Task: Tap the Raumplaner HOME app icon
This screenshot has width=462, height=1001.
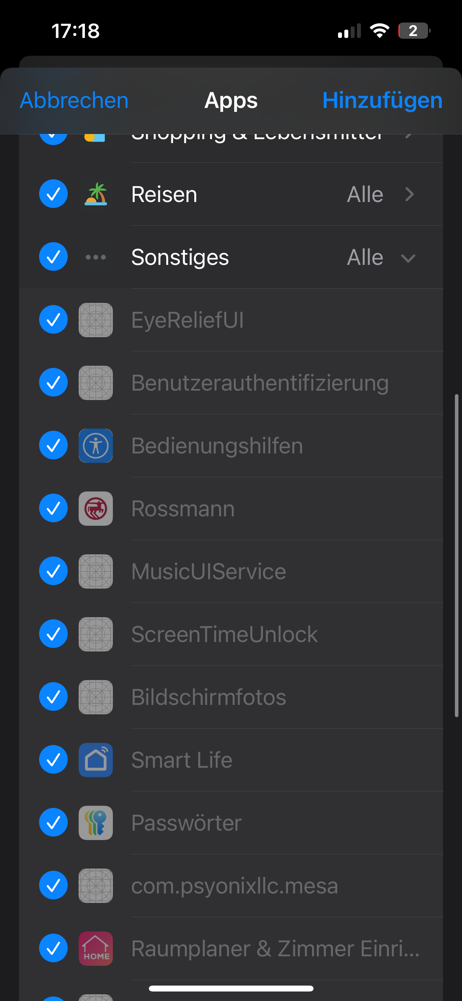Action: pos(96,948)
